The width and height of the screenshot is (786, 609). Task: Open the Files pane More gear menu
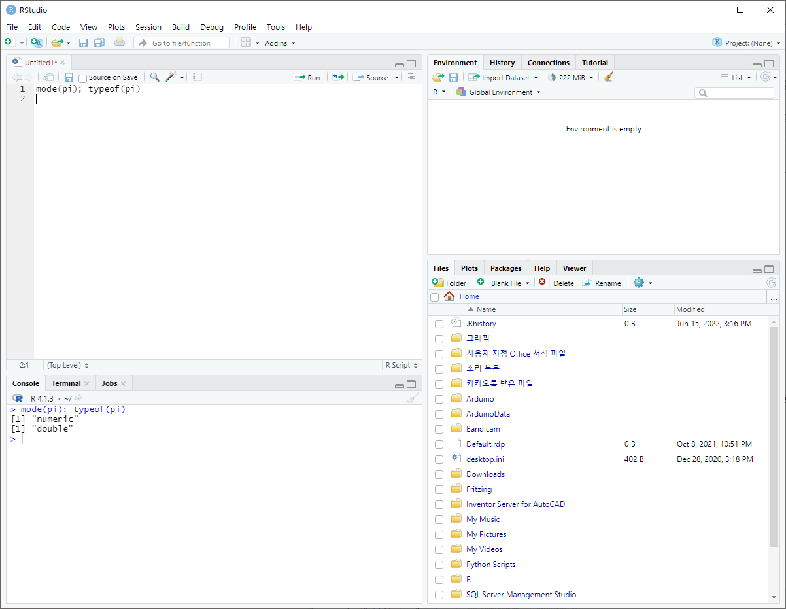pos(642,283)
